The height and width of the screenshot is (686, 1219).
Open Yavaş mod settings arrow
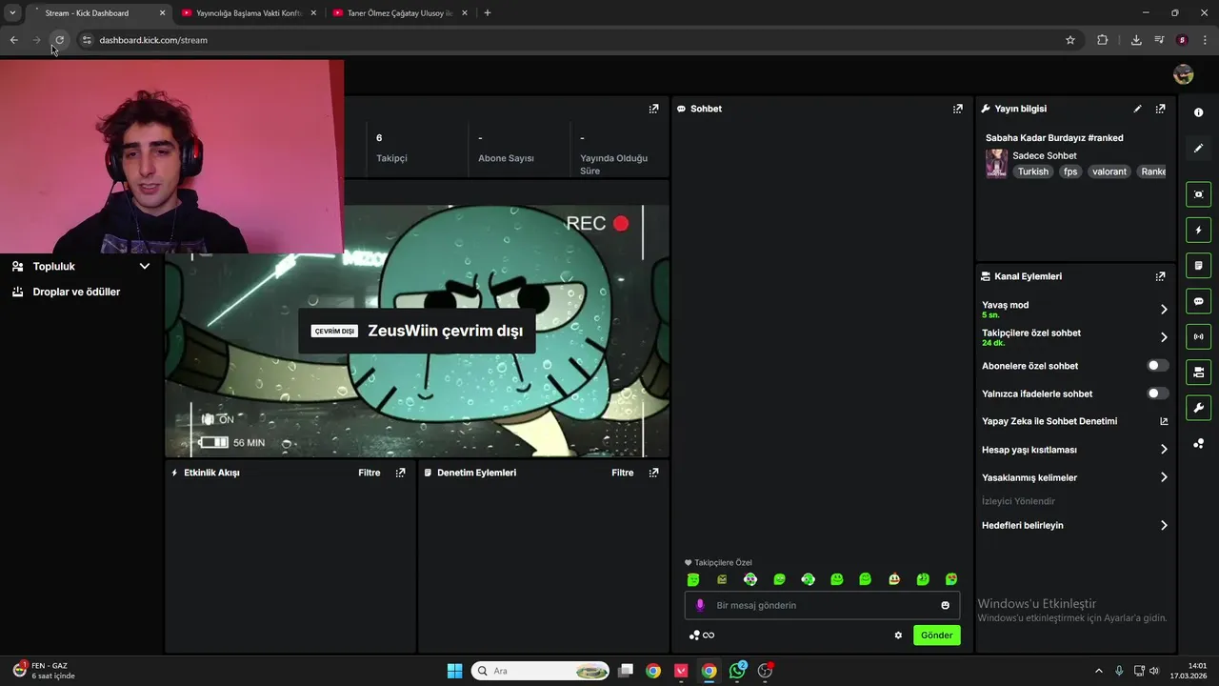point(1163,310)
